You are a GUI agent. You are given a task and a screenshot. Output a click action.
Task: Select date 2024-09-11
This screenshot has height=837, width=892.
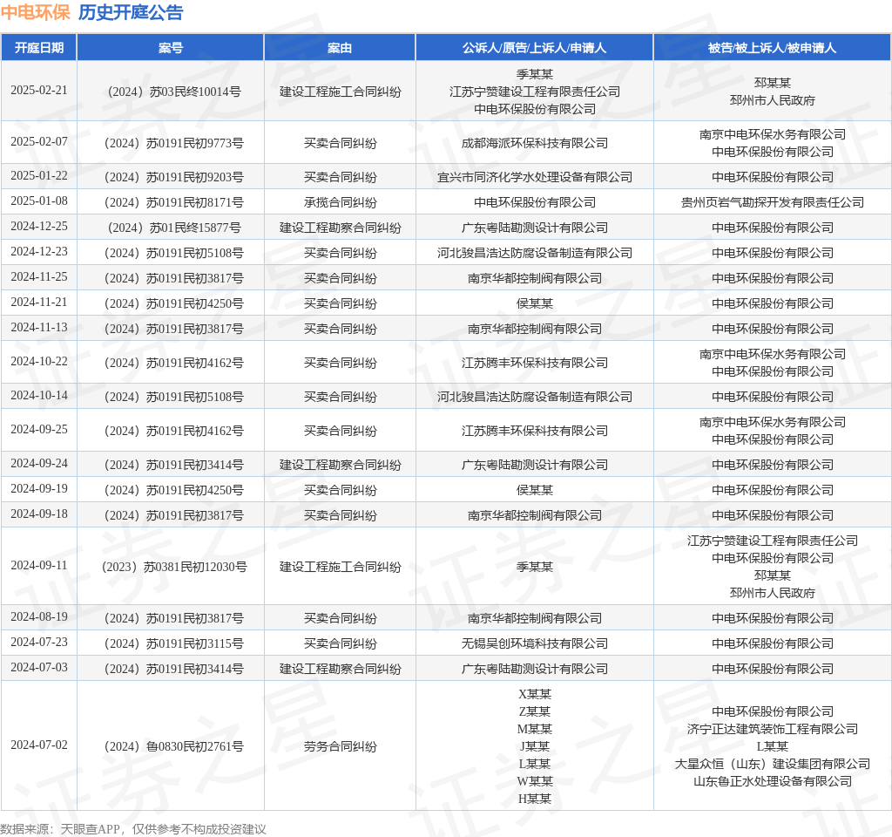pyautogui.click(x=38, y=565)
